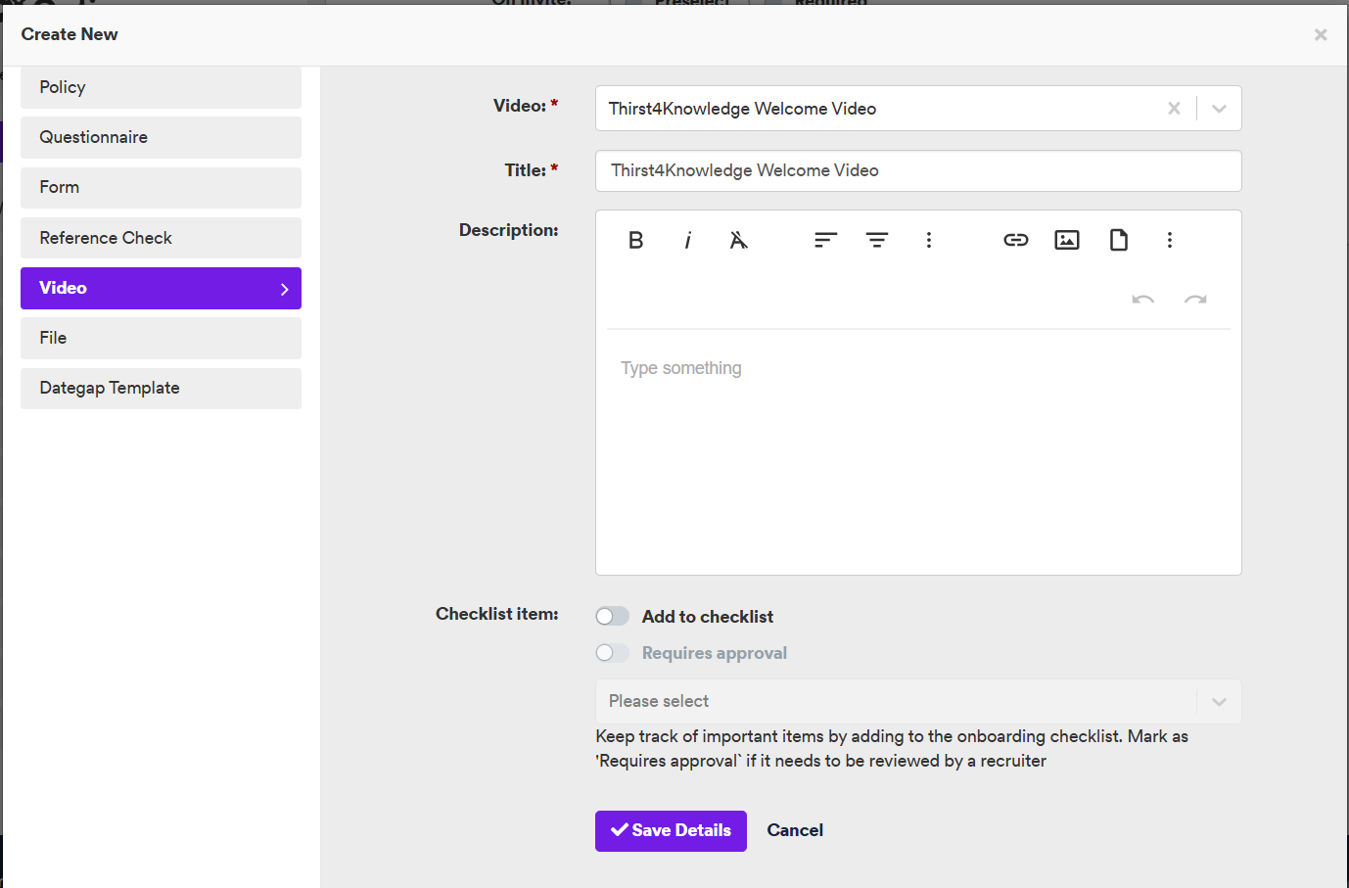1349x888 pixels.
Task: Click the 'Requires approval' label text
Action: tap(715, 653)
